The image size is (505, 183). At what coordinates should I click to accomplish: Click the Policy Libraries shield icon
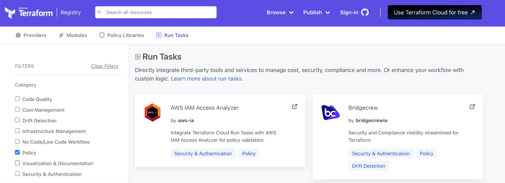coord(102,35)
